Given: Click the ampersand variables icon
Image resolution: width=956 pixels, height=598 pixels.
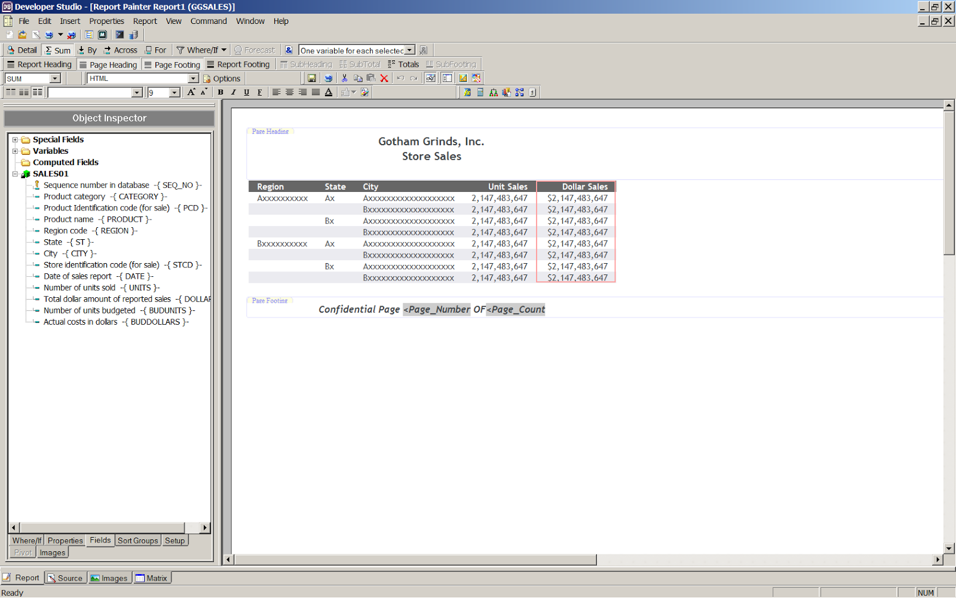Looking at the screenshot, I should pyautogui.click(x=289, y=50).
